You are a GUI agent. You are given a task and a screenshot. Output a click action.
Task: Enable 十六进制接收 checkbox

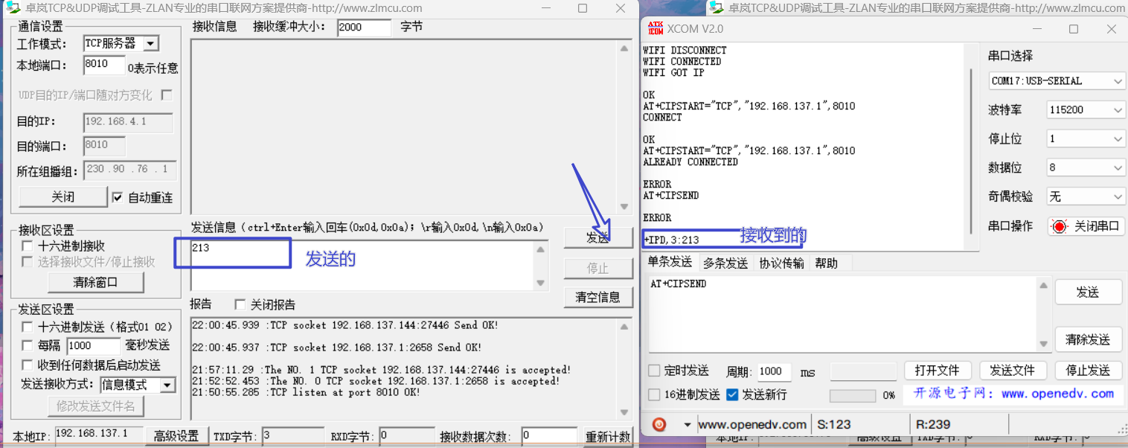(27, 245)
